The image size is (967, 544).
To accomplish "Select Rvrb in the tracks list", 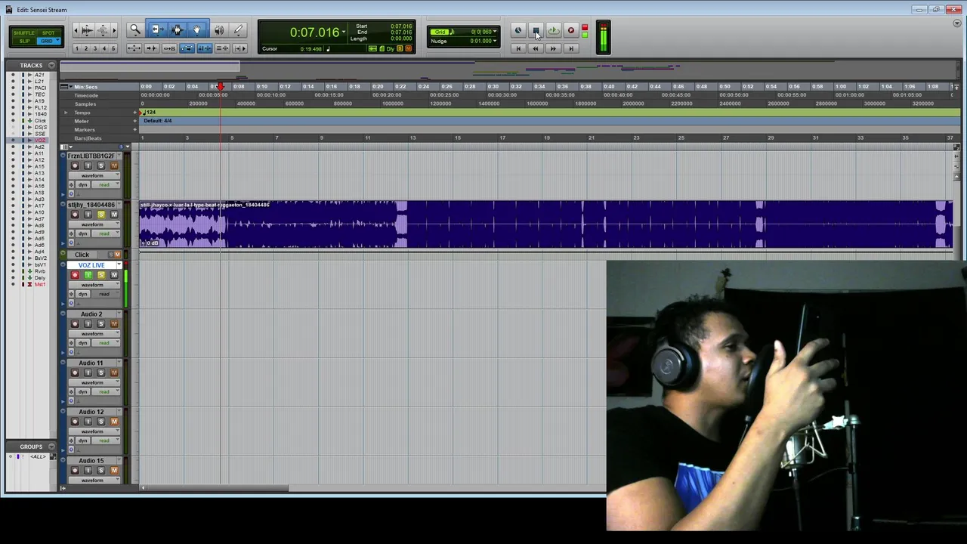I will click(39, 271).
